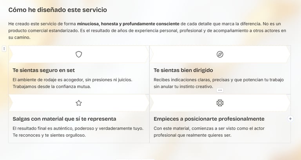Click the bold text 'minuciosa, honesta y profundamente consciente'
The width and height of the screenshot is (301, 160).
click(129, 24)
